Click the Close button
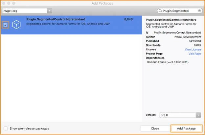205x135 pixels. point(155,128)
